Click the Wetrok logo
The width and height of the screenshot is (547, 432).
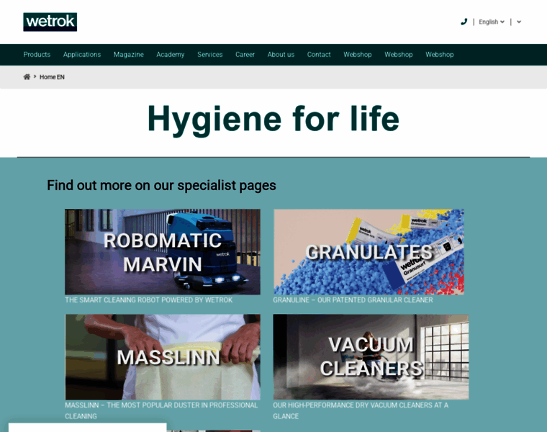click(x=50, y=22)
